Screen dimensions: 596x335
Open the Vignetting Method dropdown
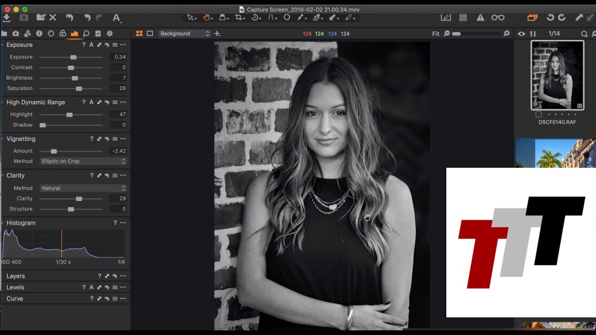[83, 161]
